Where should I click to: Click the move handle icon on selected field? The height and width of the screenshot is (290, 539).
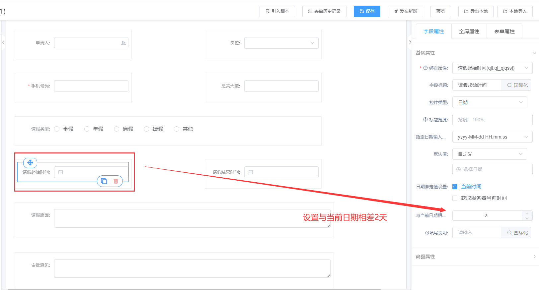(x=30, y=163)
